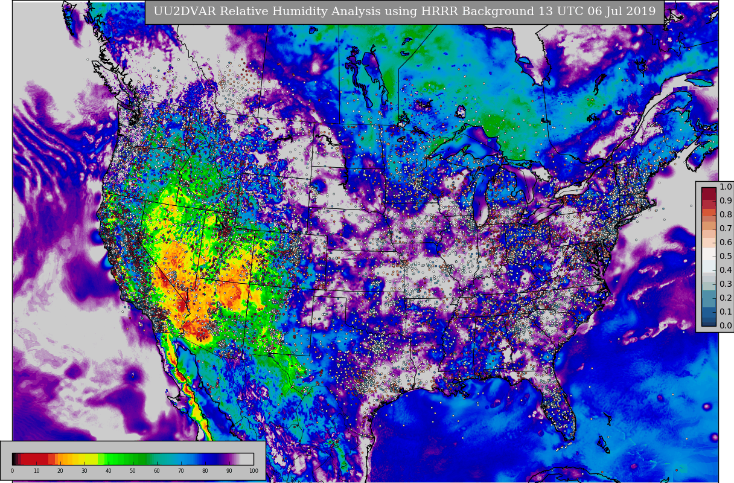Click the 0.1 label on right colorbar
The image size is (734, 483).
pos(726,312)
